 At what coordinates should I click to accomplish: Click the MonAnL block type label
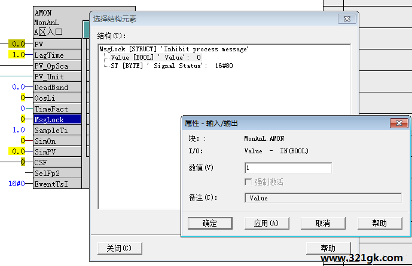tap(47, 23)
